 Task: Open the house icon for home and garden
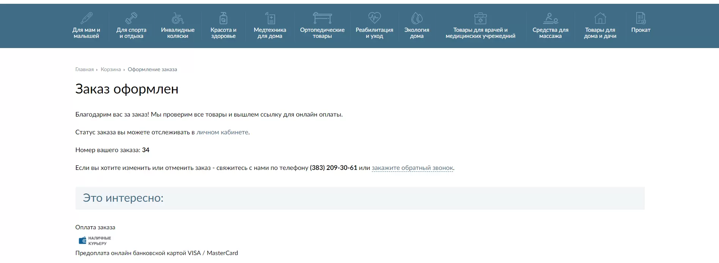(600, 18)
